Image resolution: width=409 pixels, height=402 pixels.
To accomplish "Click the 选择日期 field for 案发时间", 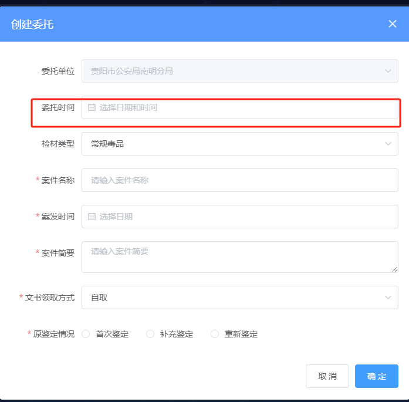I will click(x=241, y=217).
